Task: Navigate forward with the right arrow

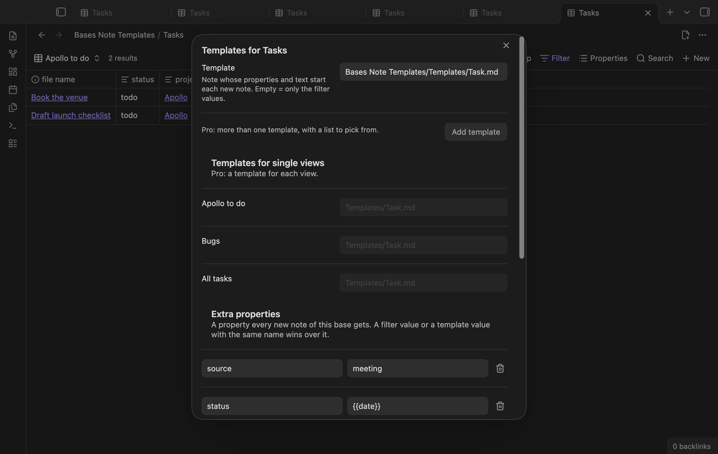Action: 59,35
